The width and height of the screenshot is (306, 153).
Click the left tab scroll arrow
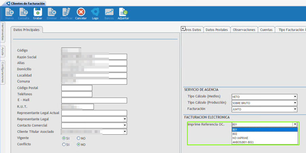(x=183, y=28)
